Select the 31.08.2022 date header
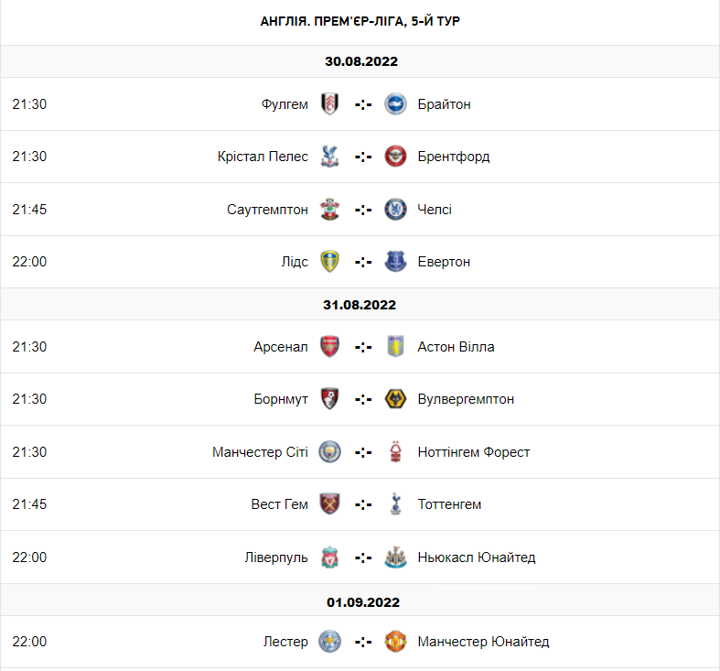This screenshot has height=671, width=720. [360, 305]
